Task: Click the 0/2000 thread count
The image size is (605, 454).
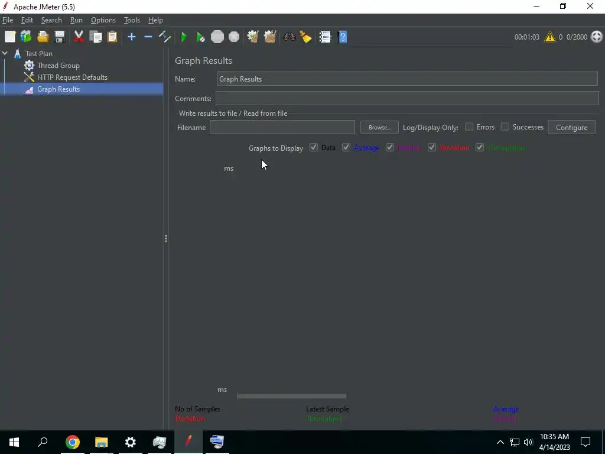Action: tap(577, 37)
